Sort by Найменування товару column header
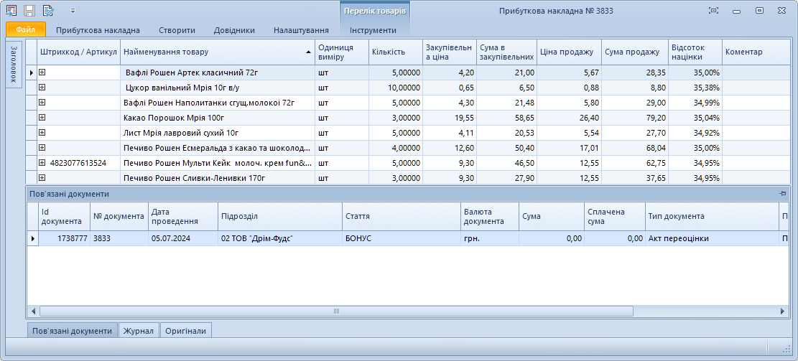798x361 pixels. click(215, 52)
